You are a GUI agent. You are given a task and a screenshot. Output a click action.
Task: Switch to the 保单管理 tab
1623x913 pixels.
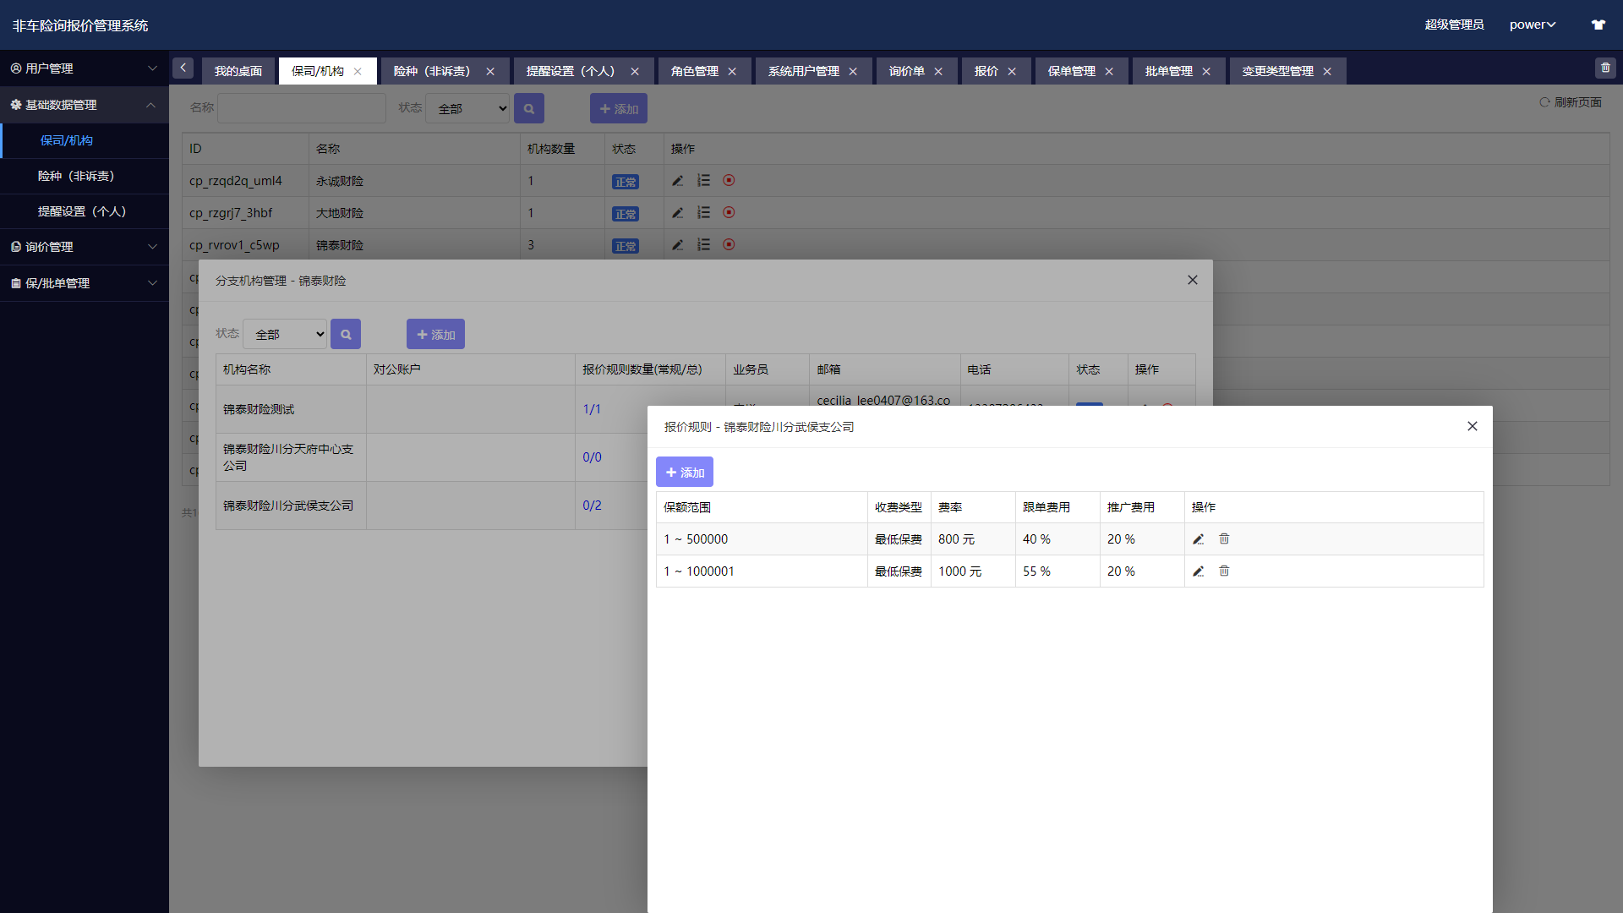click(x=1071, y=71)
